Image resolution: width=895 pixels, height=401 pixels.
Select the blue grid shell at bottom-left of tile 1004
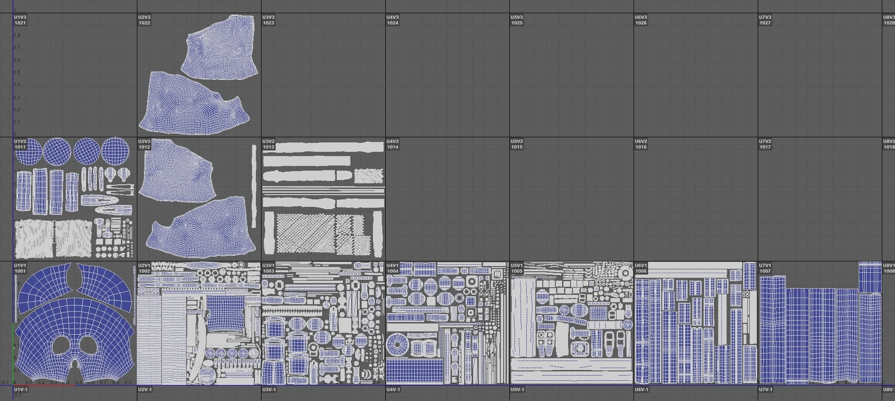(414, 371)
